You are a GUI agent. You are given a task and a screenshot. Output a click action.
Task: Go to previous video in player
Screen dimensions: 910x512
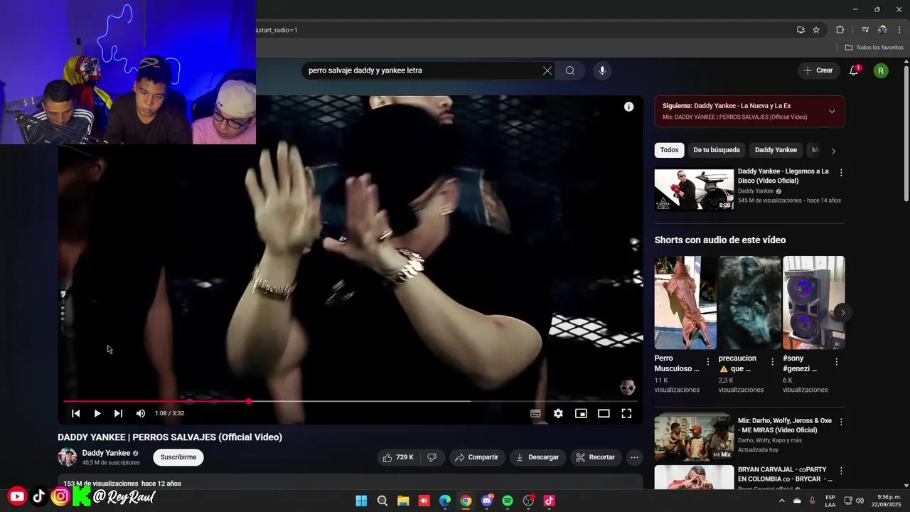point(75,413)
